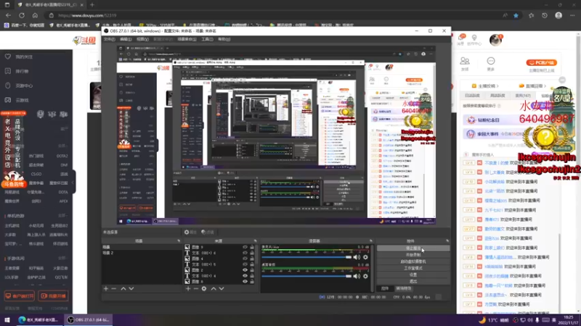581x326 pixels.
Task: Toggle visibility of source 文本 (GDI+) 5
Action: point(245,264)
